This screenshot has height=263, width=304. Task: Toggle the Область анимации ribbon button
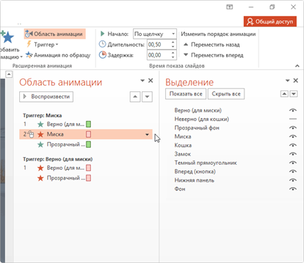[55, 34]
